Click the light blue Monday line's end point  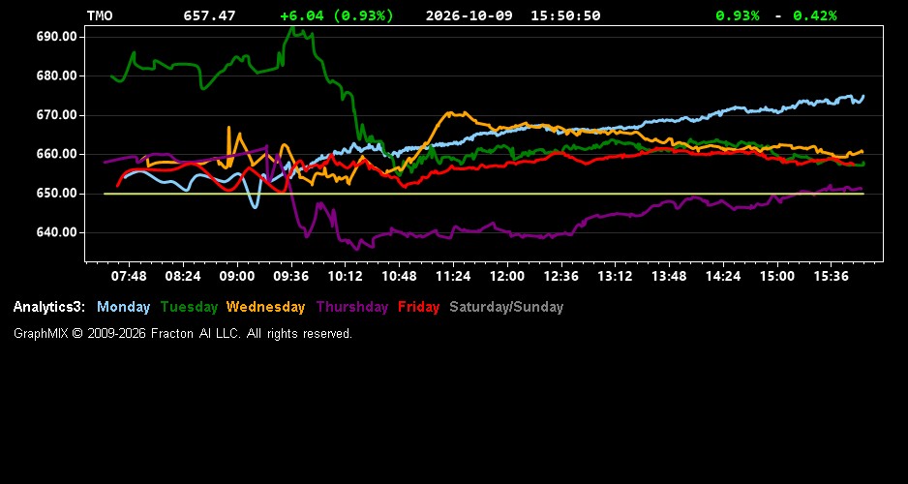(863, 96)
